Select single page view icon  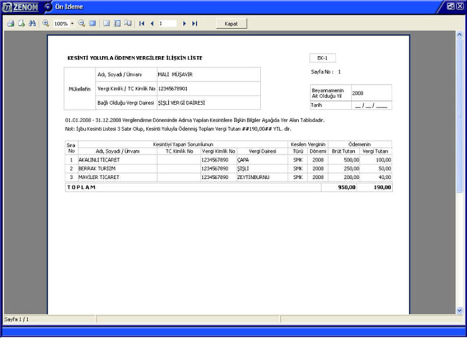(x=106, y=23)
